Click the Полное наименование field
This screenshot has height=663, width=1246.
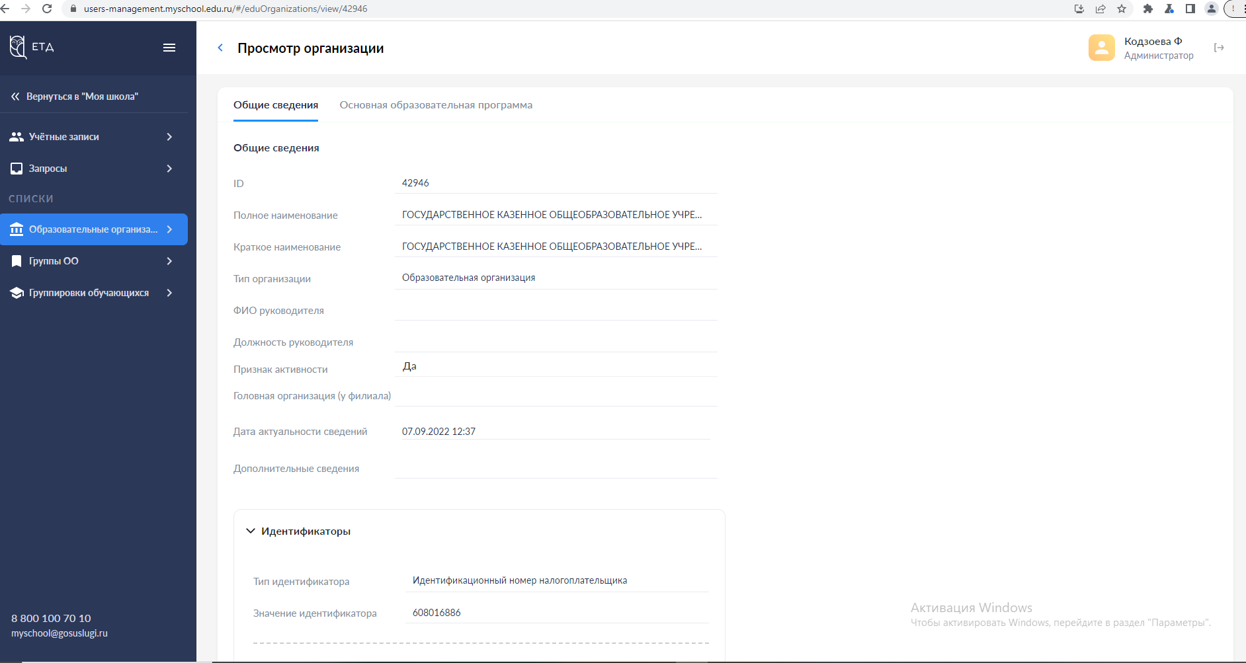556,215
